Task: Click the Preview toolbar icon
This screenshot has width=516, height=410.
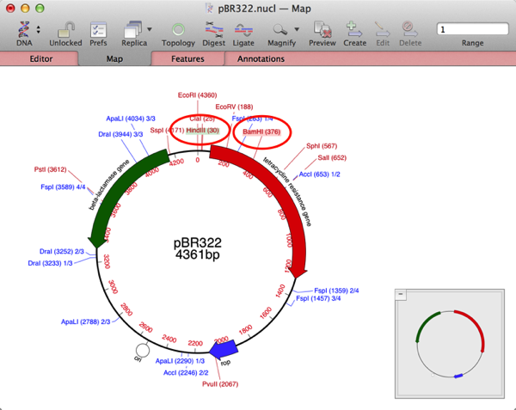Action: 322,29
